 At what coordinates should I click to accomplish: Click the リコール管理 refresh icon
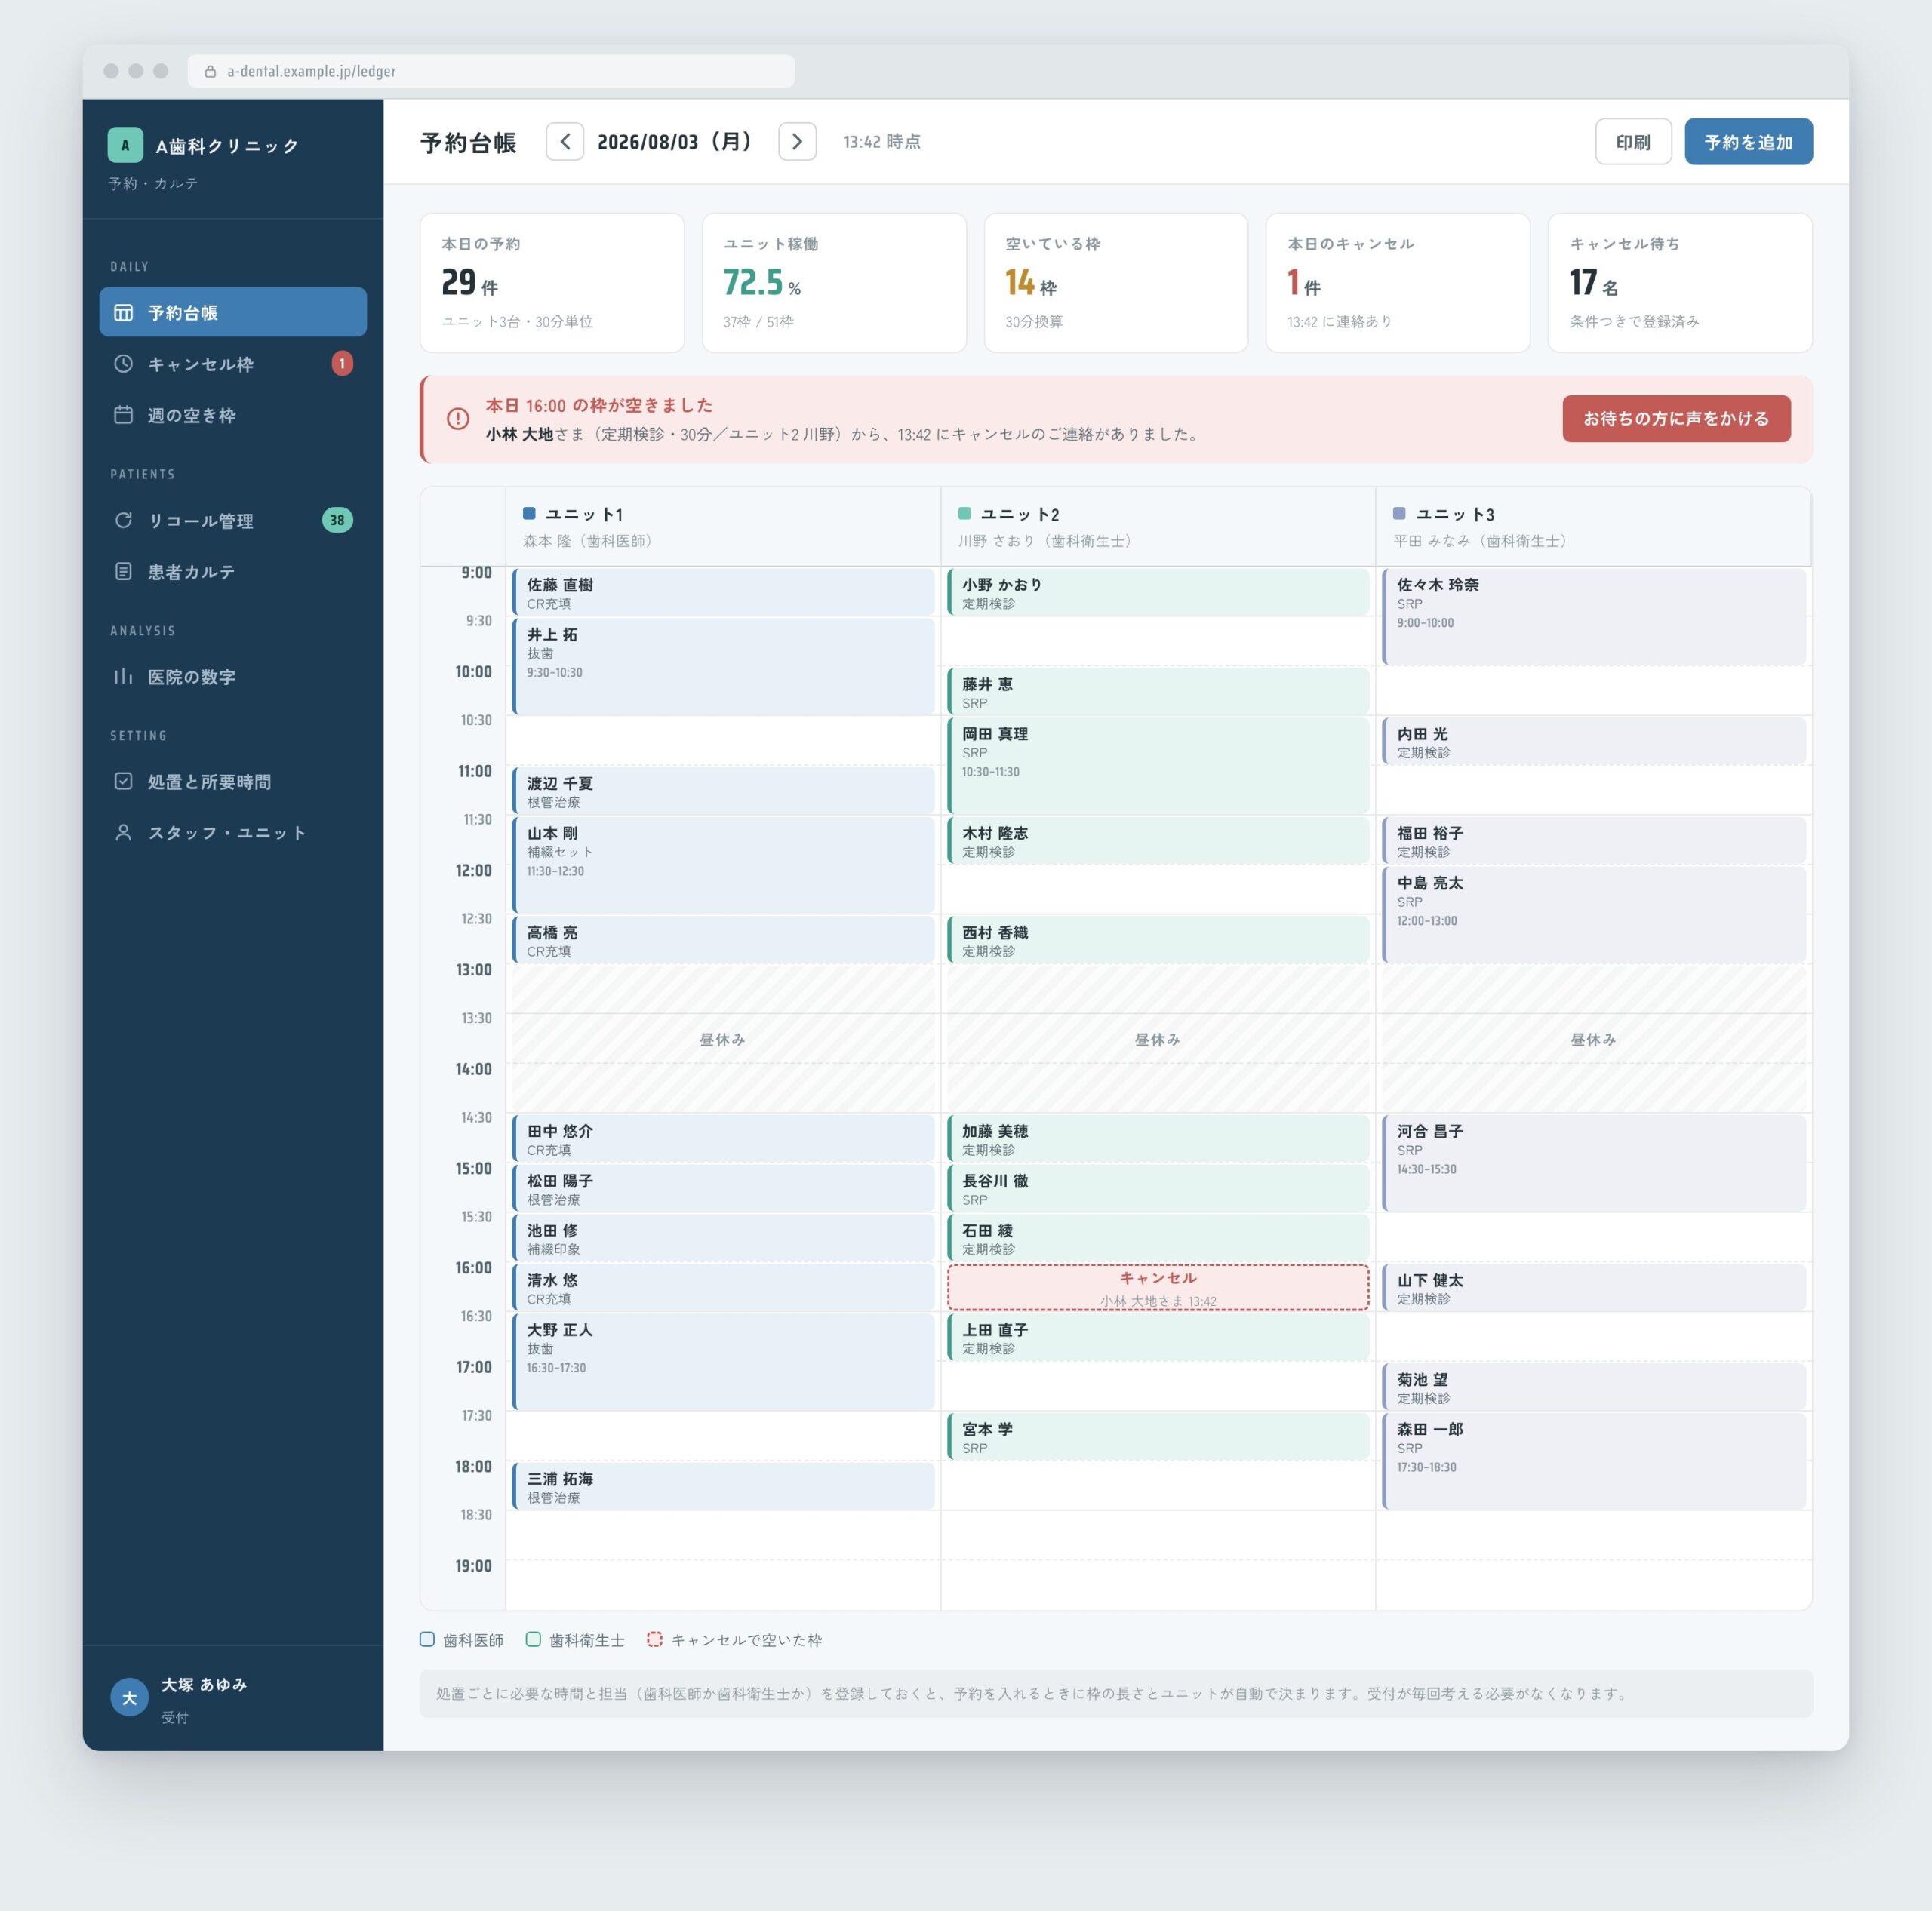point(123,520)
